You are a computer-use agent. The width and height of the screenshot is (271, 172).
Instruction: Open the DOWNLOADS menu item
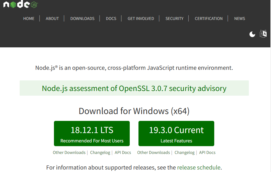[82, 18]
